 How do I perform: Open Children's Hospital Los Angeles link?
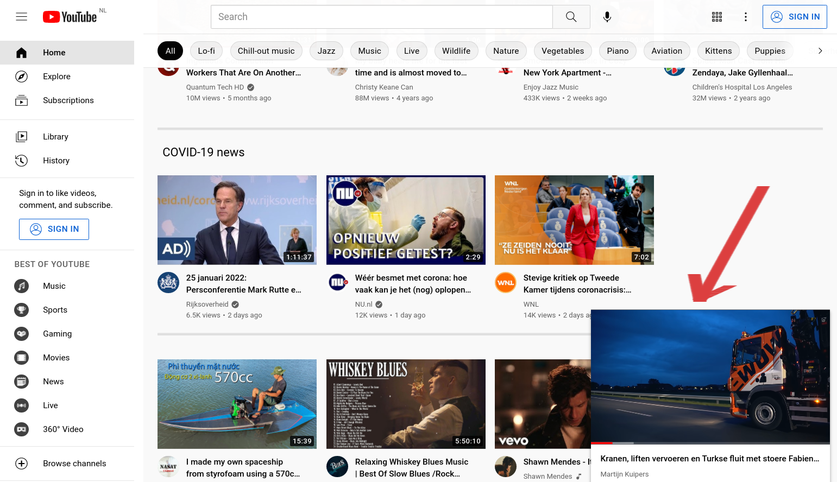tap(742, 87)
